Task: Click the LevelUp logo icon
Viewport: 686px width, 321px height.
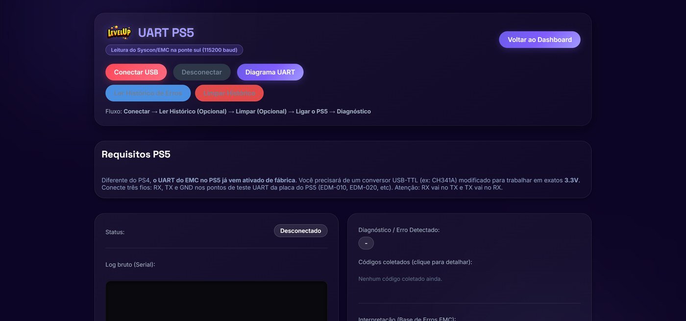Action: click(119, 32)
